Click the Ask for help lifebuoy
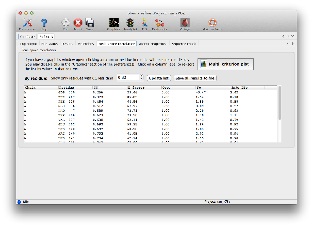313x227 pixels. [x=212, y=23]
